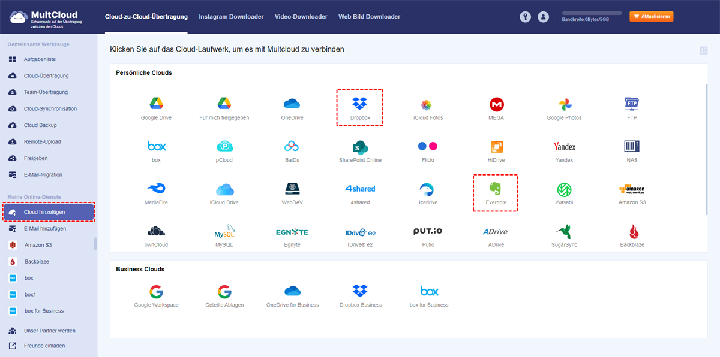Open the user account icon

(544, 16)
